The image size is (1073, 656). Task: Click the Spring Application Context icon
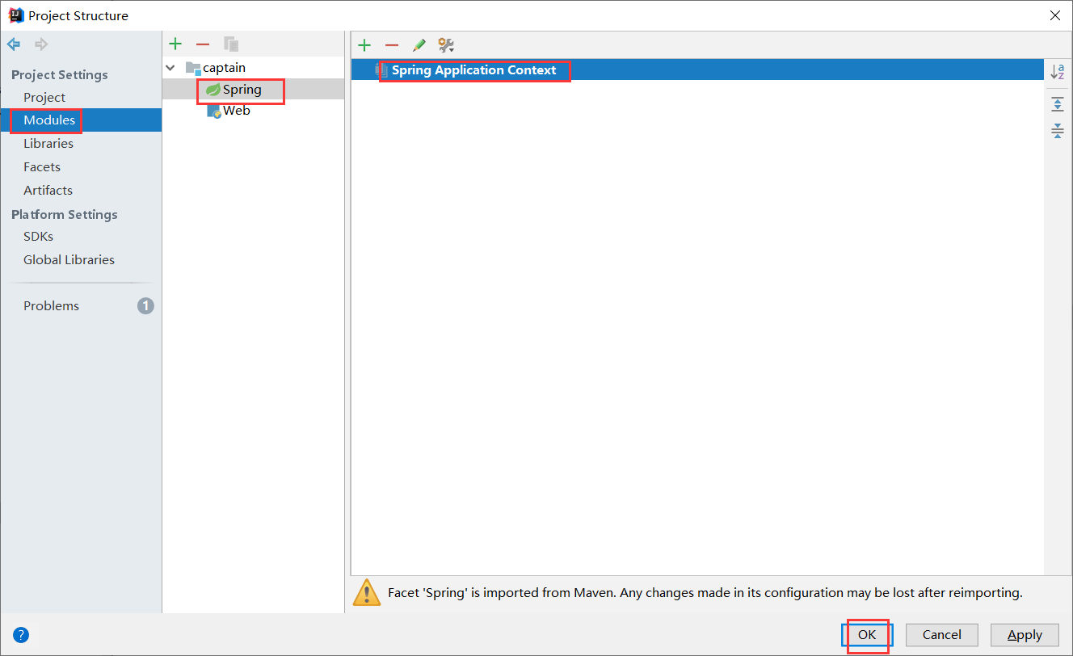coord(381,70)
